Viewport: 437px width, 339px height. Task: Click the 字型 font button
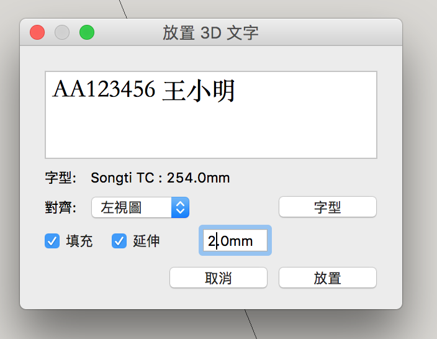click(x=328, y=207)
